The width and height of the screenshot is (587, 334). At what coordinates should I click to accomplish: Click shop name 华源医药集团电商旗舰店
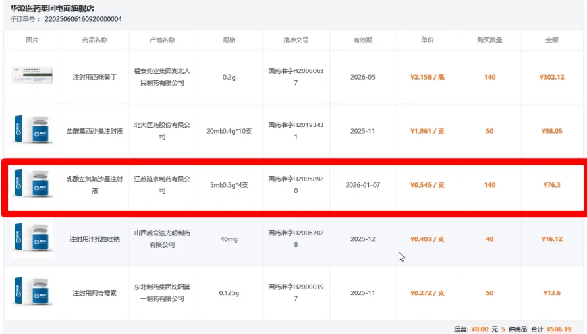(x=52, y=9)
